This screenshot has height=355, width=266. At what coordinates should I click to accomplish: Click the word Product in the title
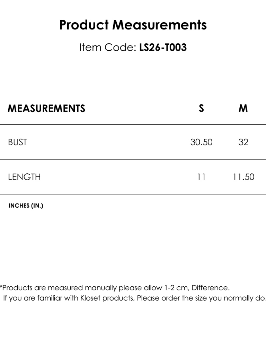pyautogui.click(x=84, y=25)
